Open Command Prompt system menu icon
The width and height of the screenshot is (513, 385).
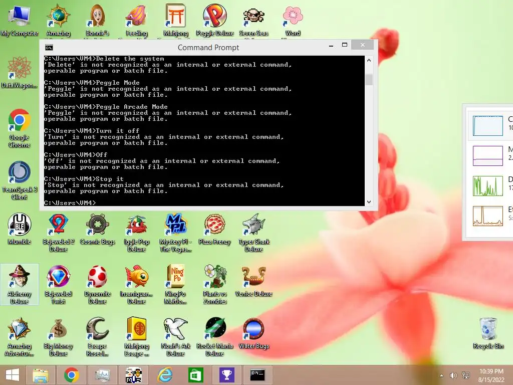49,48
